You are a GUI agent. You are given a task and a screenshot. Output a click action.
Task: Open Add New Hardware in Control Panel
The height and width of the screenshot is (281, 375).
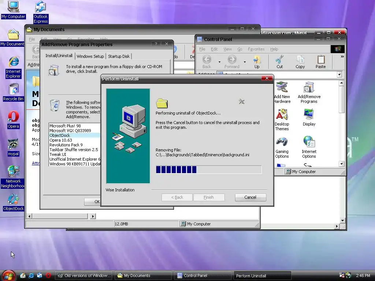282,92
